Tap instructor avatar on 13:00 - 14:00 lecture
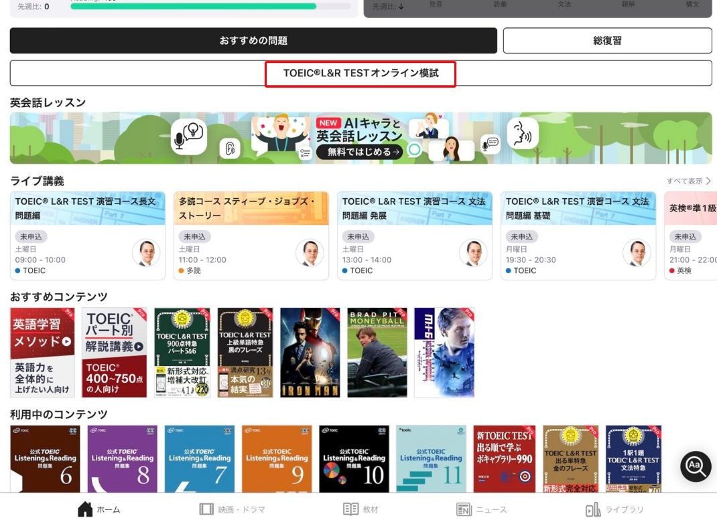The width and height of the screenshot is (717, 522). pyautogui.click(x=473, y=253)
